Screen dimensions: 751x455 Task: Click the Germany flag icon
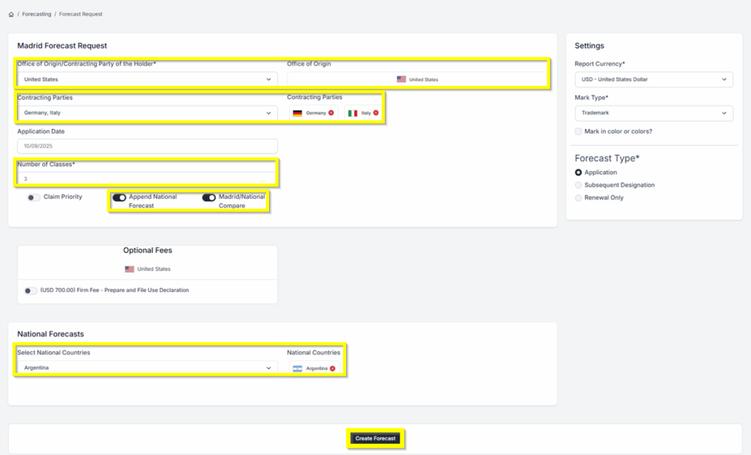[297, 113]
